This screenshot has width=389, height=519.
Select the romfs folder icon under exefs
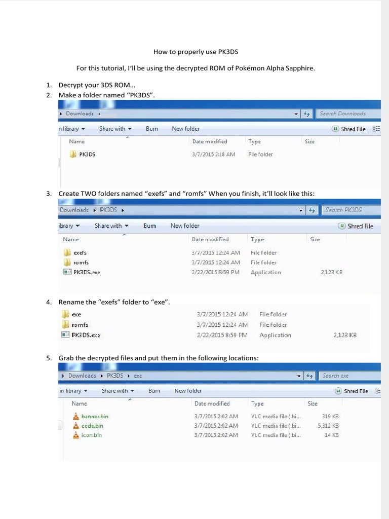point(67,263)
